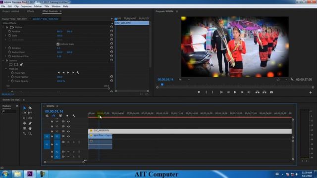Click the A1 track target button
Screen dimensions: 317x178
(x=57, y=144)
